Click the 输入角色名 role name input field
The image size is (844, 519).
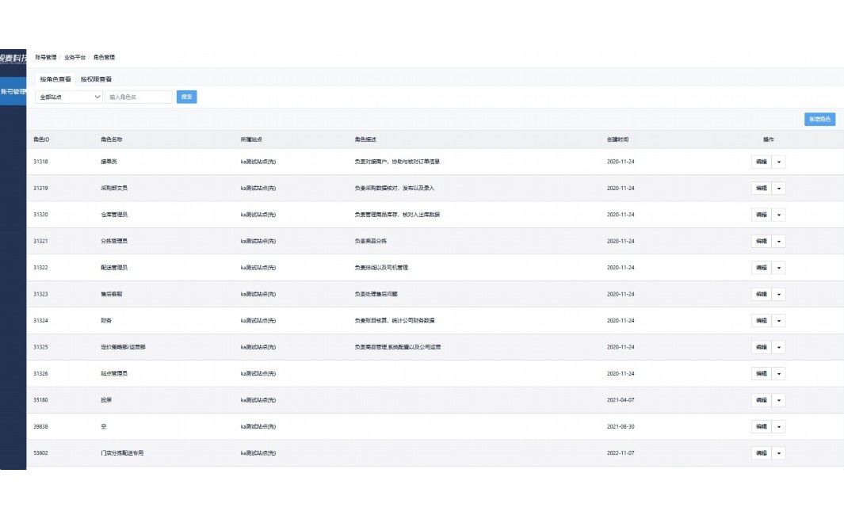(139, 97)
